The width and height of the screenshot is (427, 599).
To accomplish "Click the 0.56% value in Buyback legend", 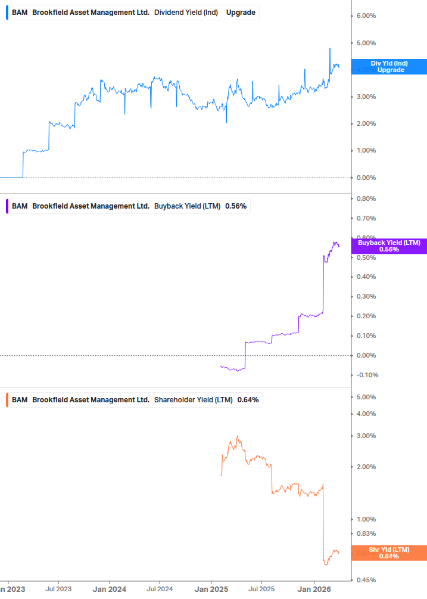I will [x=236, y=206].
